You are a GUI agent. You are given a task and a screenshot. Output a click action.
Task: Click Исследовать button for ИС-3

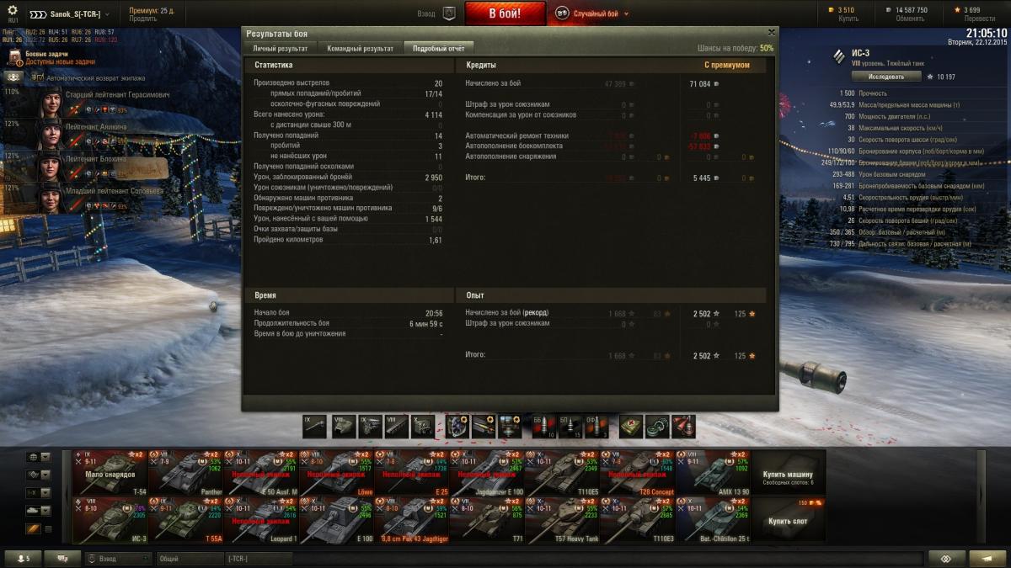[886, 77]
